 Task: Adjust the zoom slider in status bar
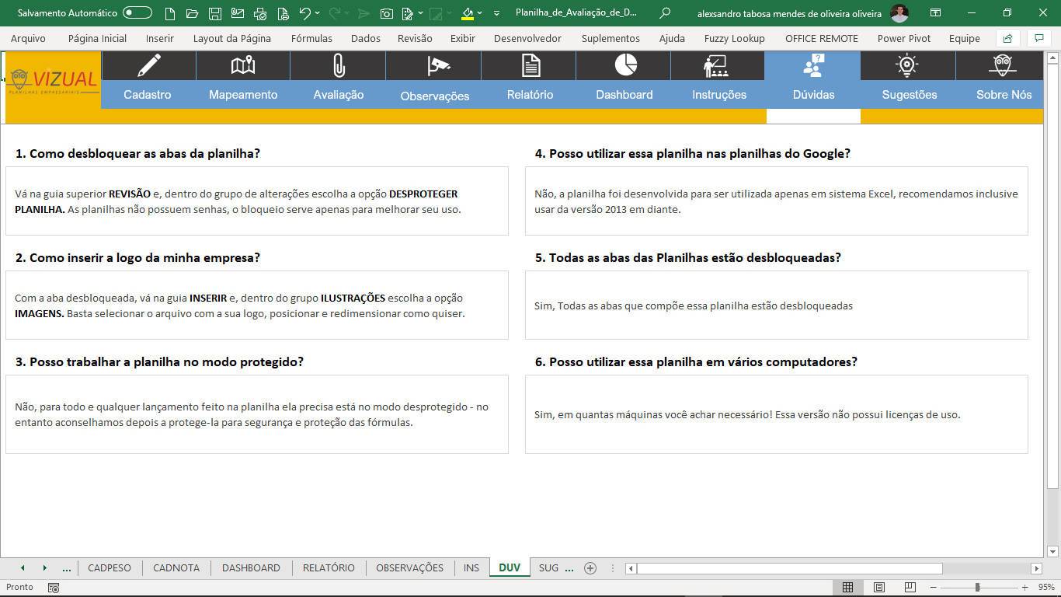(x=979, y=587)
